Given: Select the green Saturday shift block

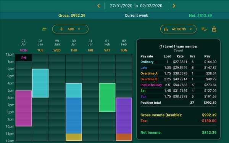Looking at the screenshot, I should tap(107, 98).
